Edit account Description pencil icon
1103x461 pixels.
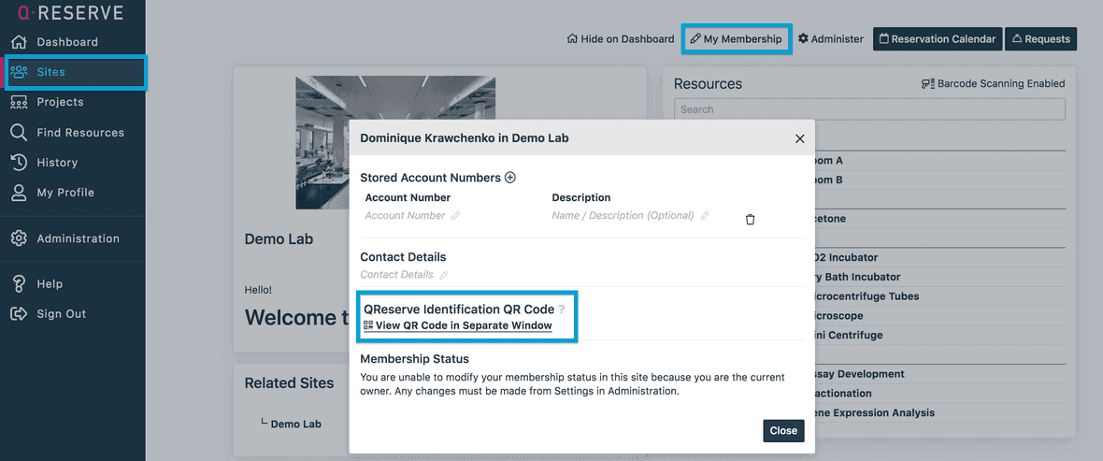coord(705,216)
